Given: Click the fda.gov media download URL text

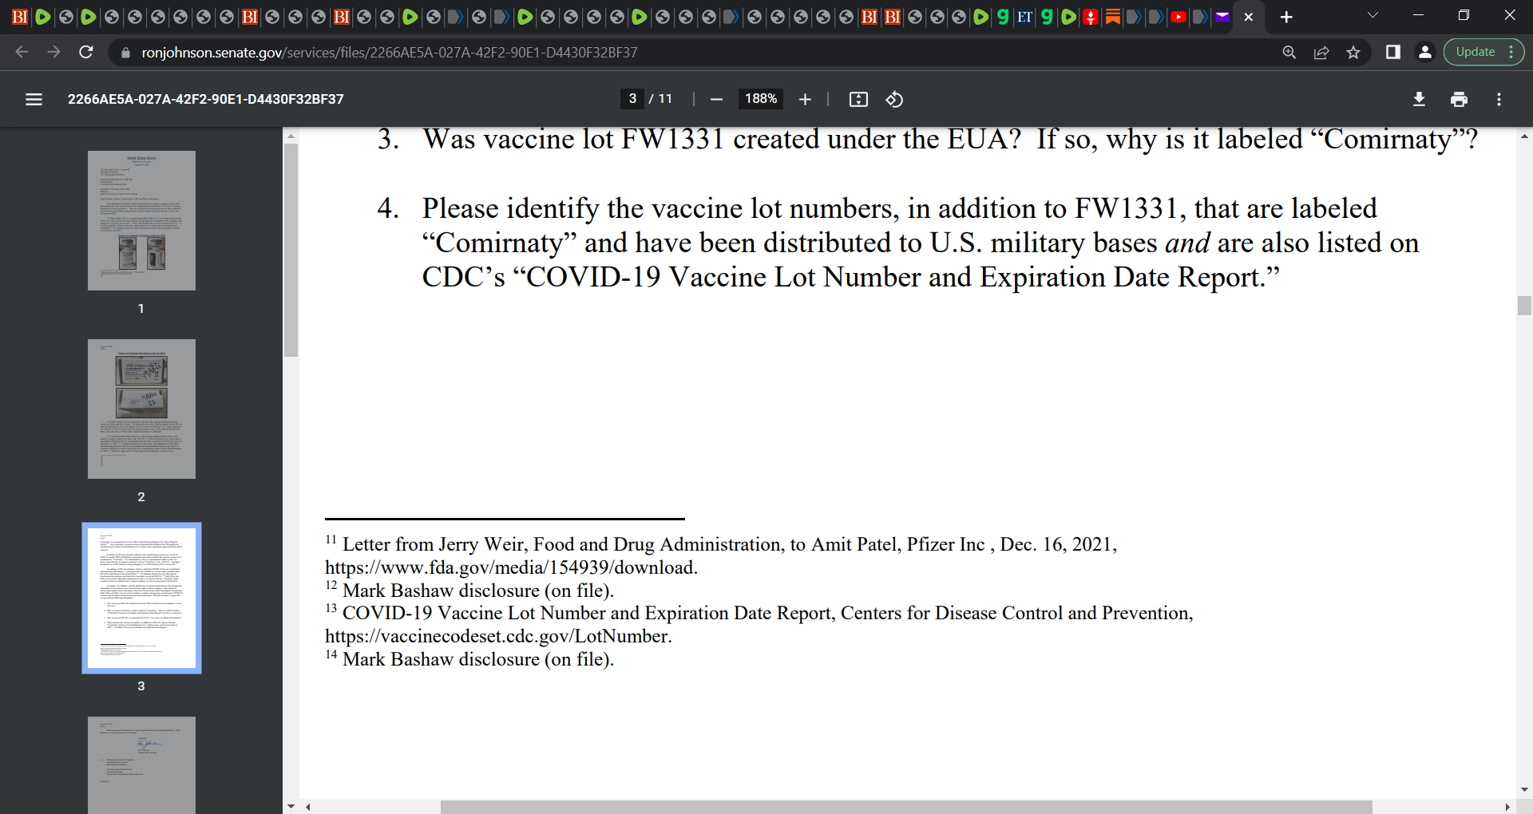Looking at the screenshot, I should [x=511, y=567].
